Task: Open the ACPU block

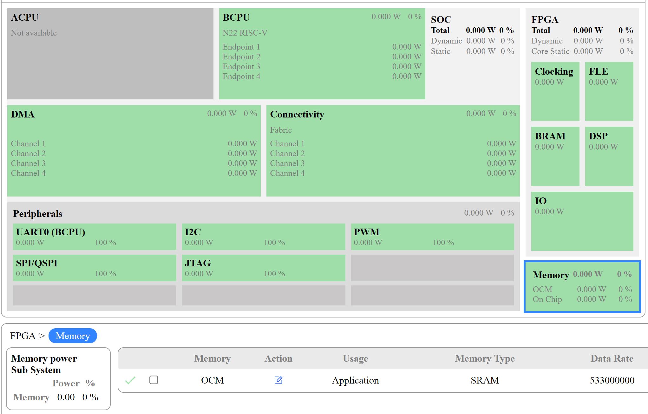Action: (x=110, y=54)
